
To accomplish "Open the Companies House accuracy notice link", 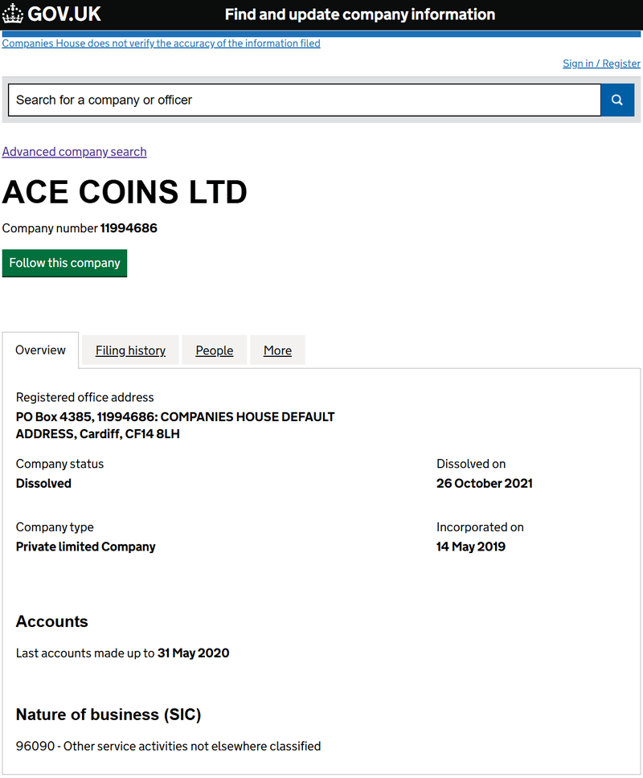I will coord(162,43).
